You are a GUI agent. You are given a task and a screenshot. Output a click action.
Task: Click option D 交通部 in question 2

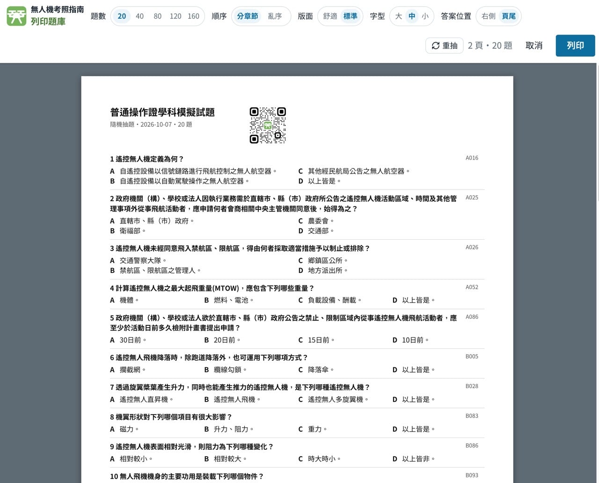coord(316,231)
